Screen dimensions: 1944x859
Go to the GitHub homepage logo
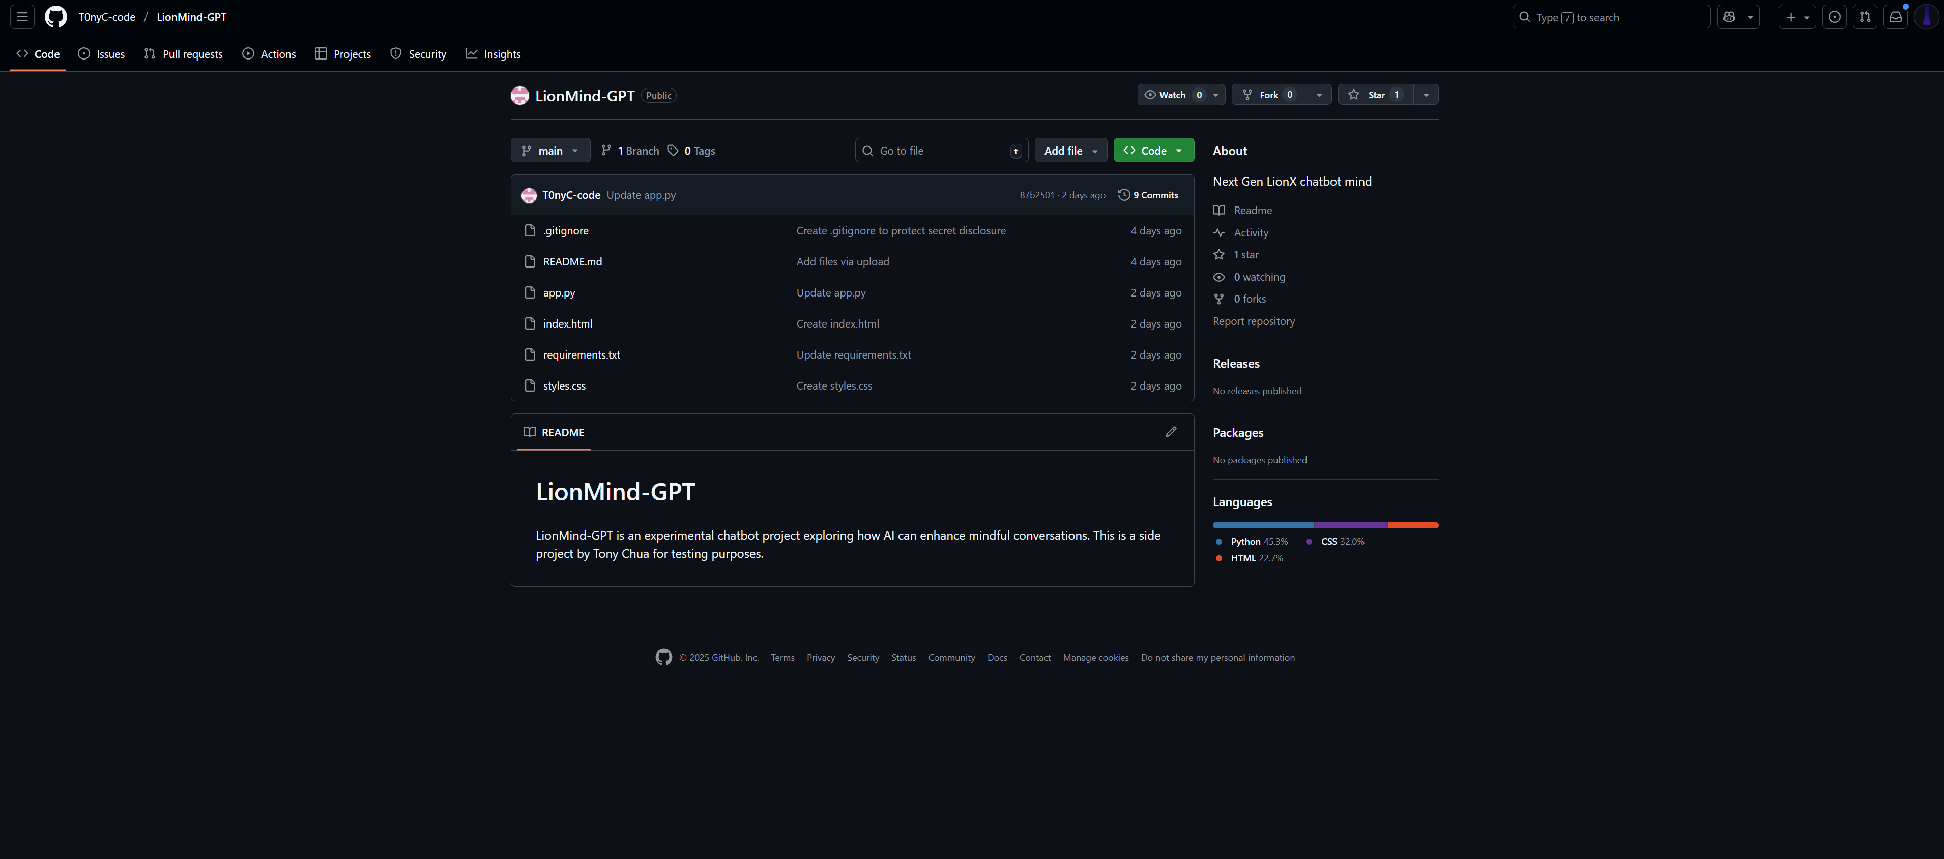pos(56,17)
